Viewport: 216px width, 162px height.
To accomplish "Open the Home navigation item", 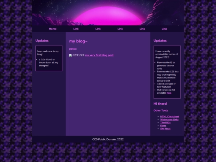I will point(53,29).
